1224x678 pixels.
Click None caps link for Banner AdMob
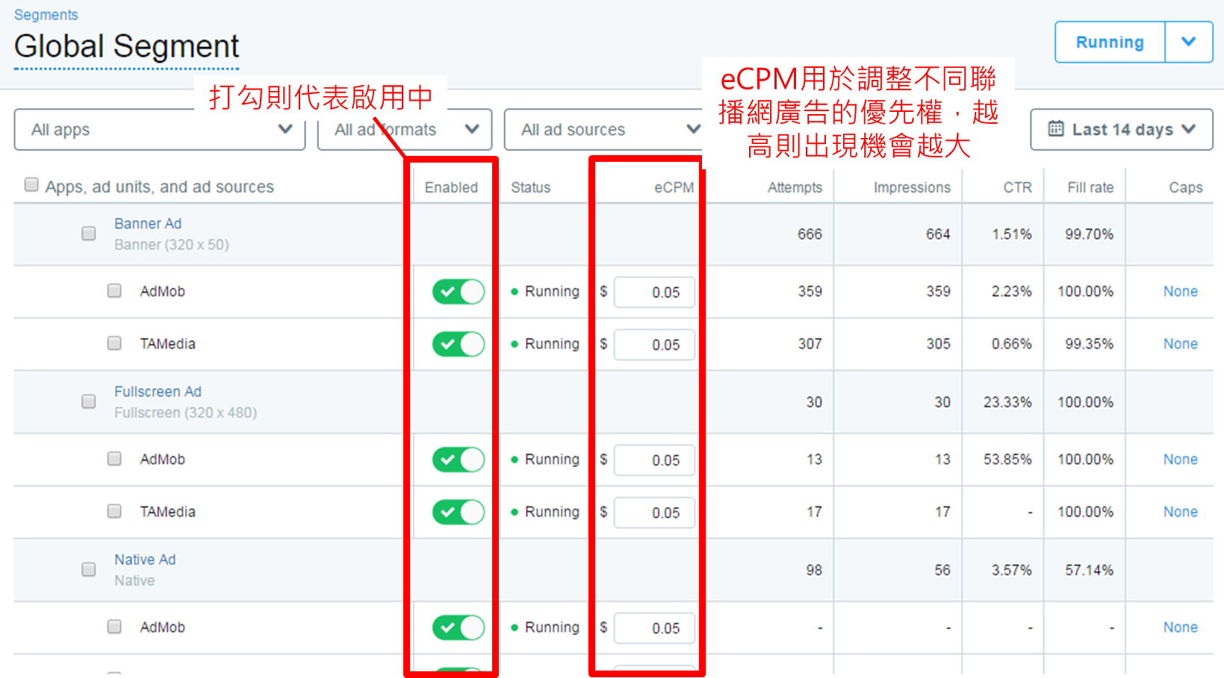[x=1180, y=292]
